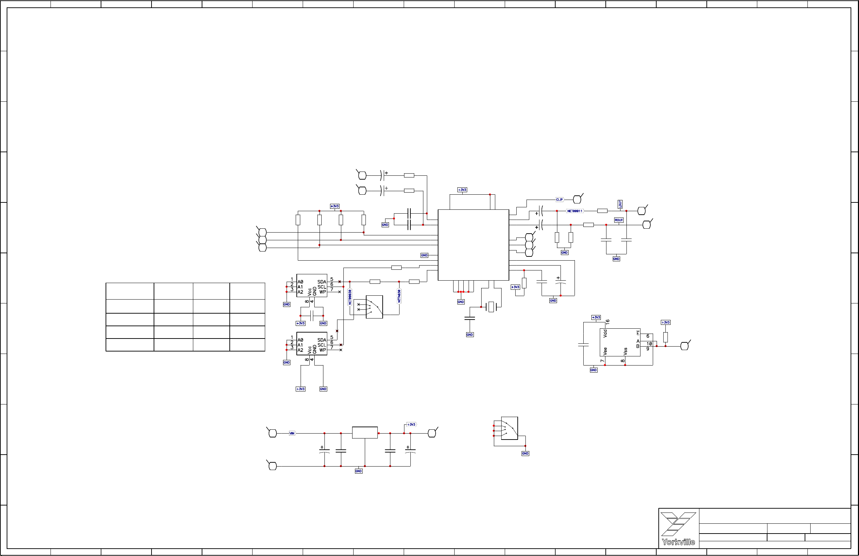The image size is (859, 556).
Task: Select the SCL pin of the lower EEPROM
Action: pyautogui.click(x=322, y=345)
